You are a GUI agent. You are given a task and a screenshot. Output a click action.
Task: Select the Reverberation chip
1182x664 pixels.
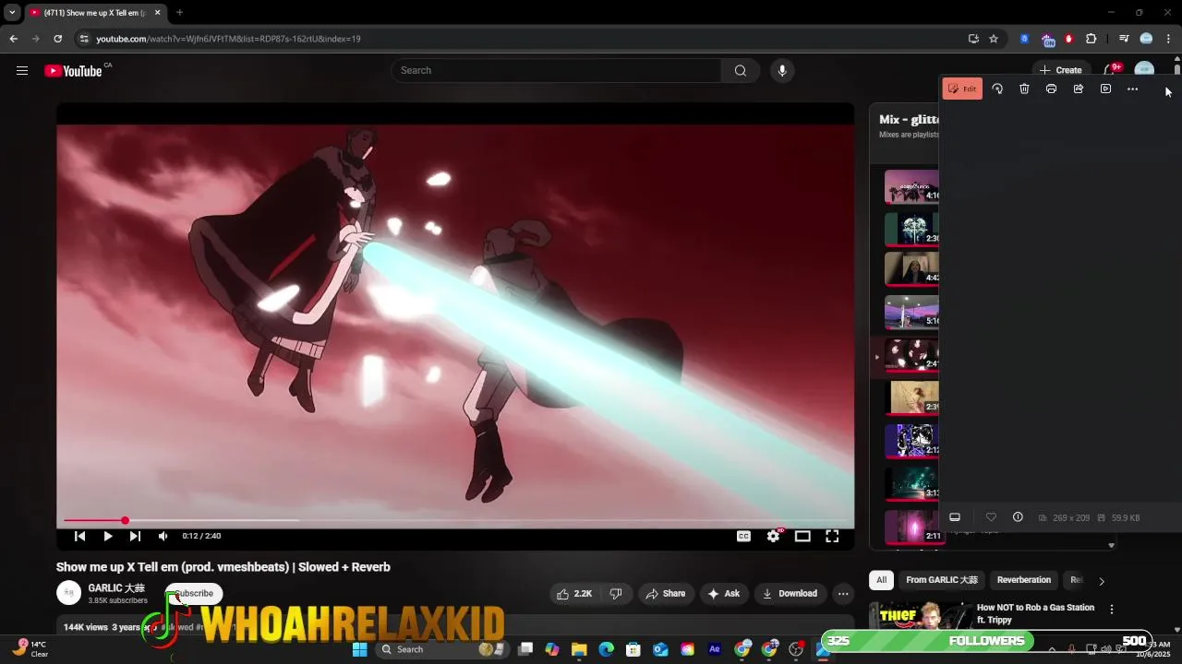tap(1024, 580)
